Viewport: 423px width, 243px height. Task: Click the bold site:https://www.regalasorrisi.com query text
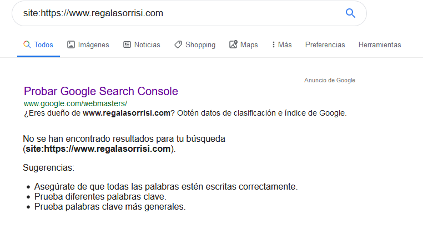(98, 148)
